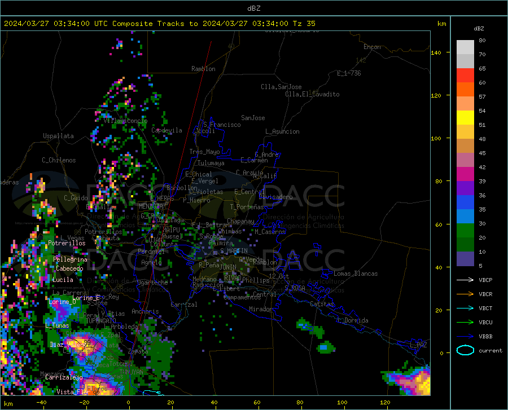Click the dBZ title at top
Image resolution: width=508 pixels, height=410 pixels.
coord(253,8)
